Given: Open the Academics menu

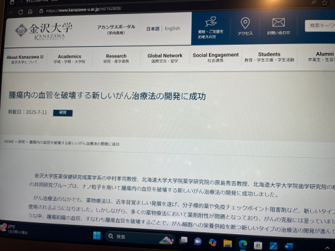Looking at the screenshot, I should tap(70, 59).
